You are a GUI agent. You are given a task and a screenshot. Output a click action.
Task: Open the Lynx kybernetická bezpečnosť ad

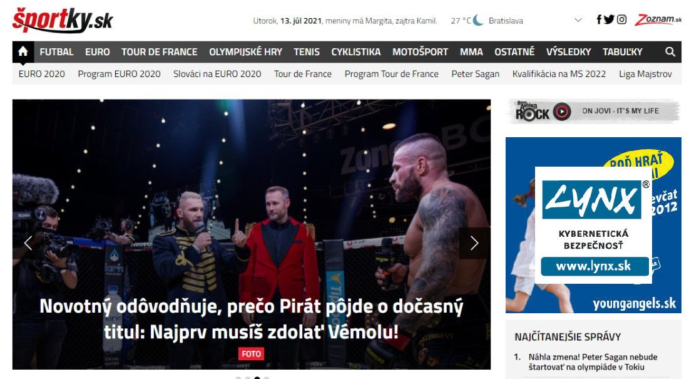pos(593,225)
